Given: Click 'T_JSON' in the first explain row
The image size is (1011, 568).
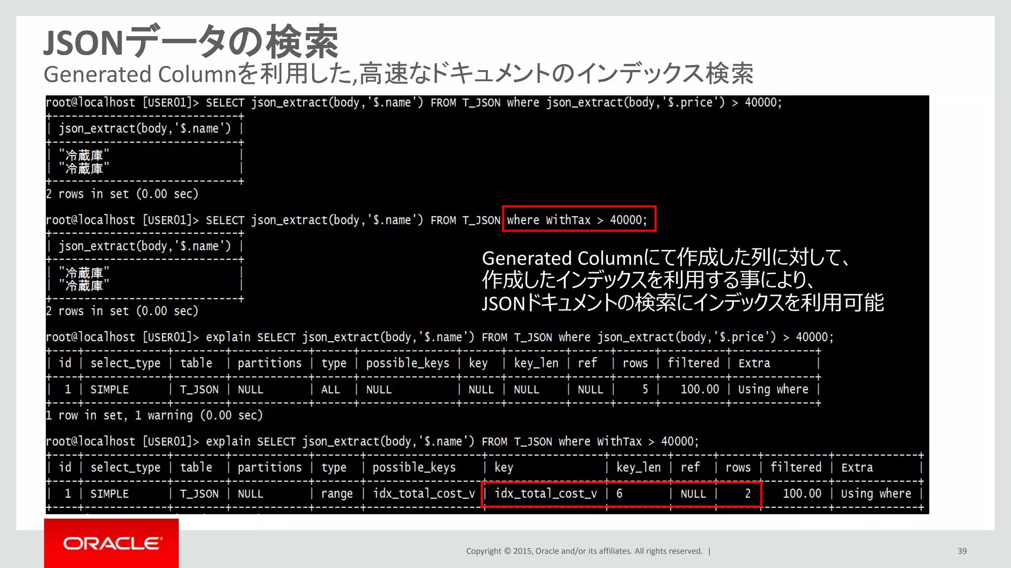Looking at the screenshot, I should click(199, 390).
